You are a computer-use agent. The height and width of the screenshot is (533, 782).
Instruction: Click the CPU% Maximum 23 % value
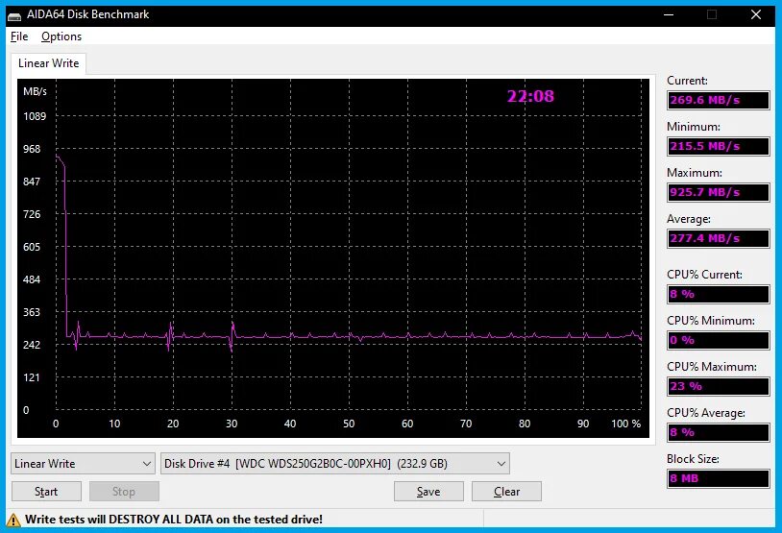719,386
